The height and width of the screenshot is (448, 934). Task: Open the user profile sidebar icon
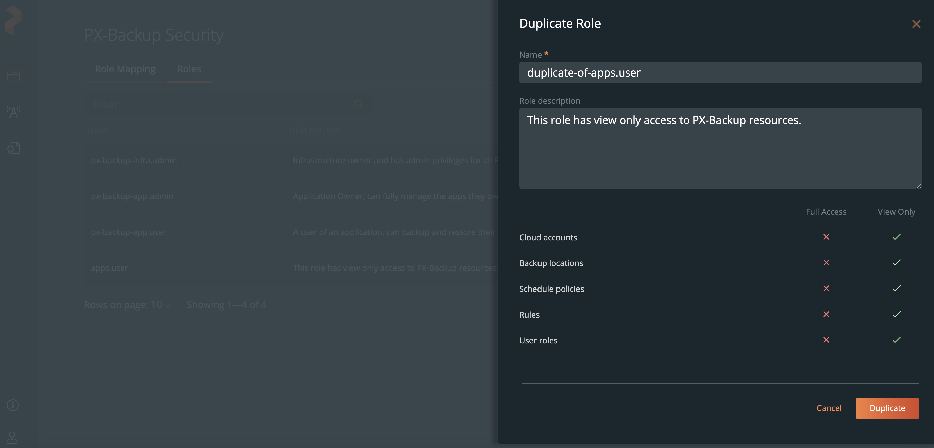coord(12,438)
